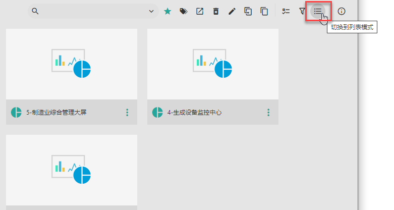This screenshot has height=210, width=394.
Task: Click the 4-生成设备监控中心 title
Action: click(195, 113)
